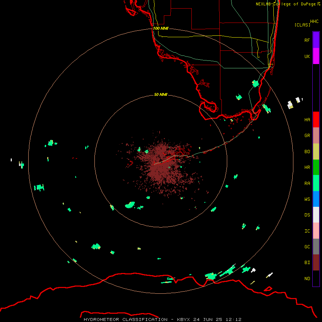This screenshot has width=322, height=322.
Task: Select the GR graupel legend color swatch
Action: pyautogui.click(x=316, y=136)
